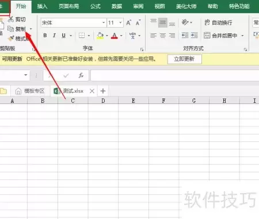Open the font size 11 dropdown
This screenshot has height=219, width=259.
(120, 22)
